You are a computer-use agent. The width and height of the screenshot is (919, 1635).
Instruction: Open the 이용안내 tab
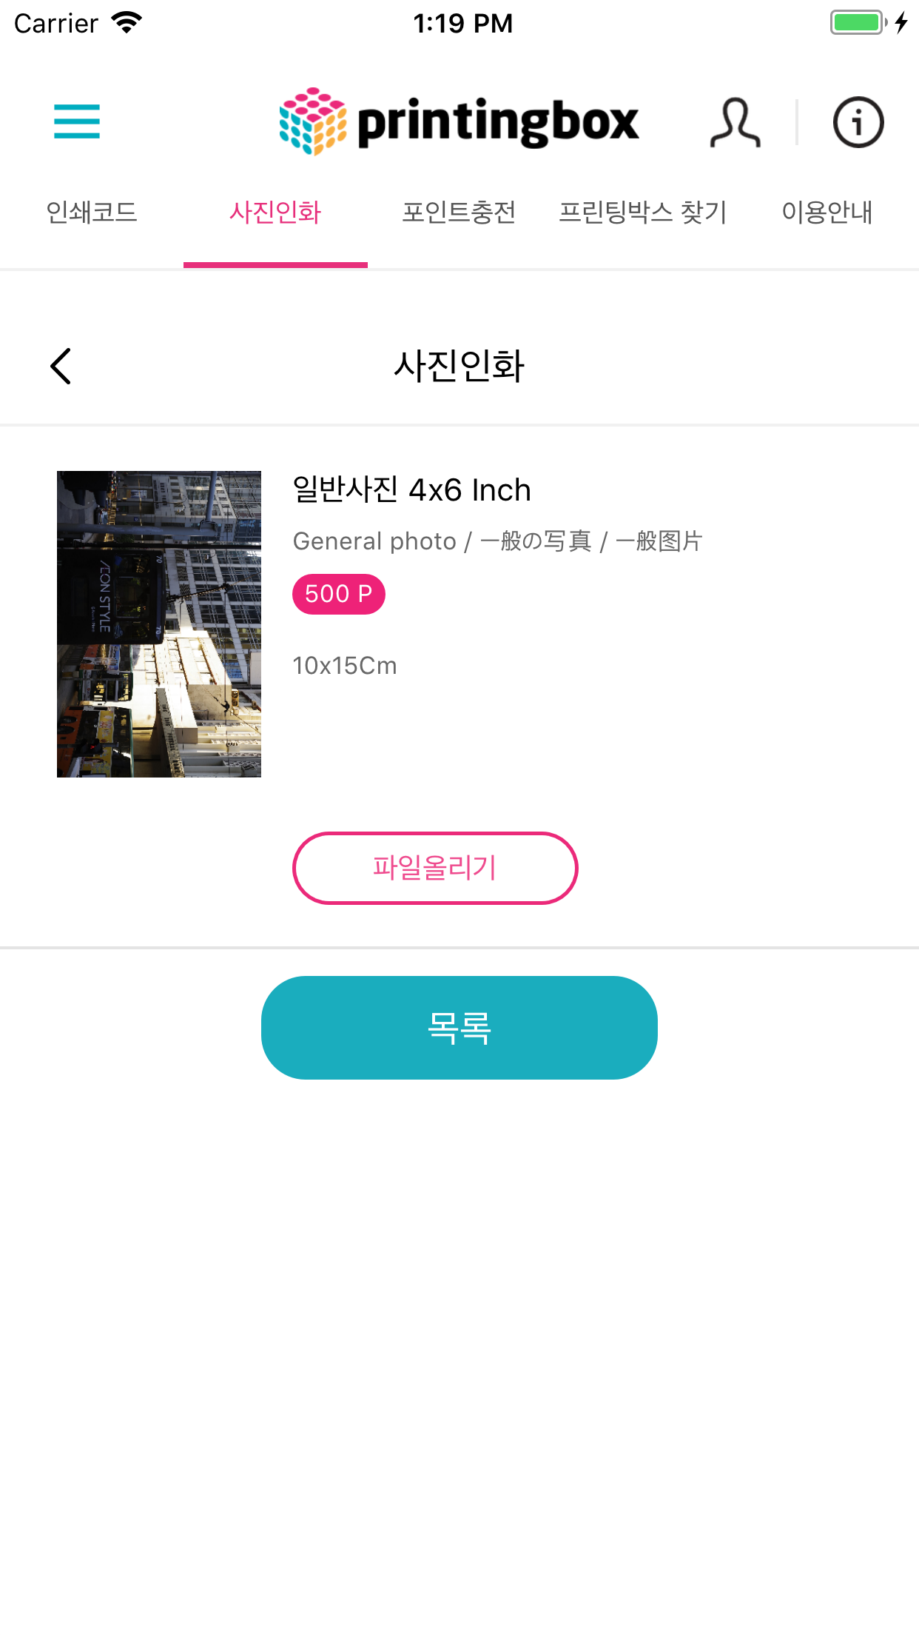(827, 213)
